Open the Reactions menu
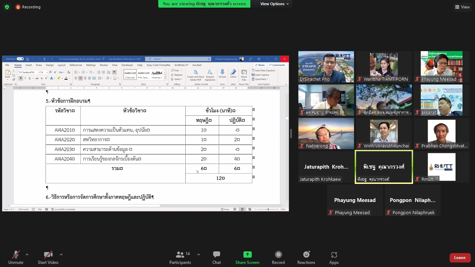 [306, 258]
